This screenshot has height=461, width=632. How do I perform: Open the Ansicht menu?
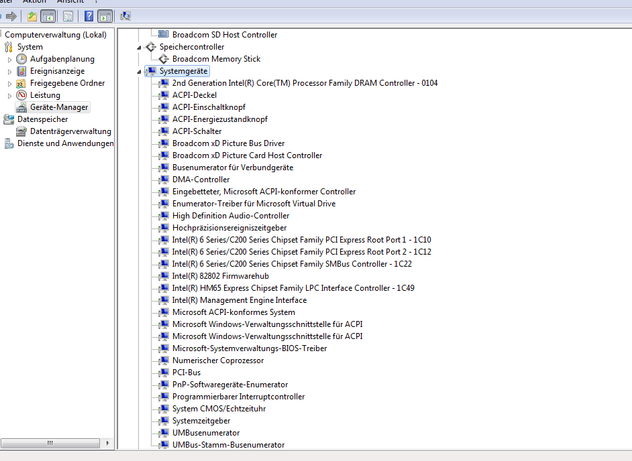coord(70,1)
